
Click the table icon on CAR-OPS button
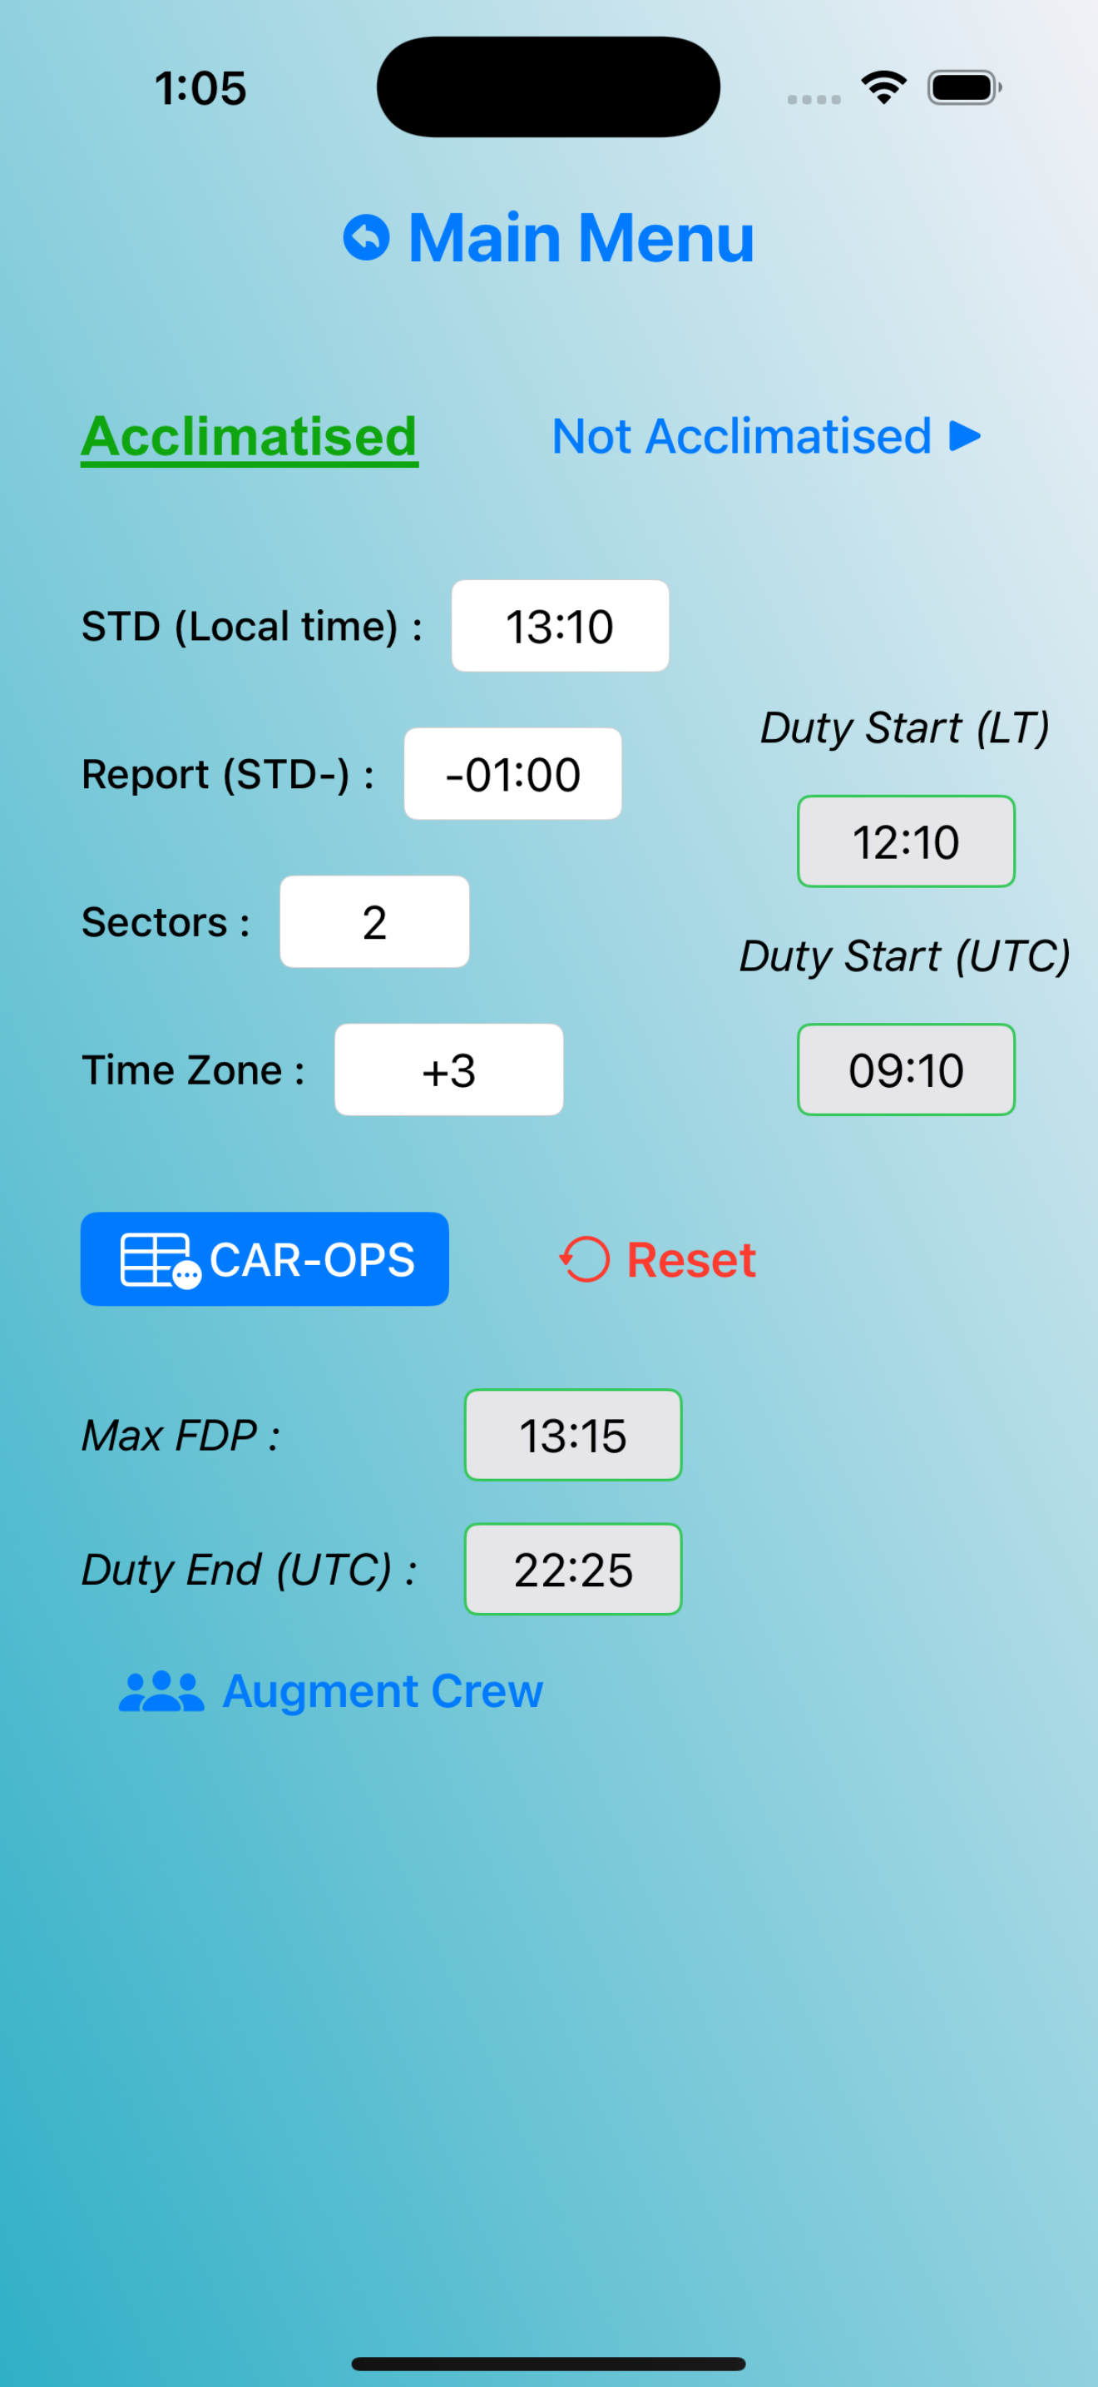coord(159,1260)
